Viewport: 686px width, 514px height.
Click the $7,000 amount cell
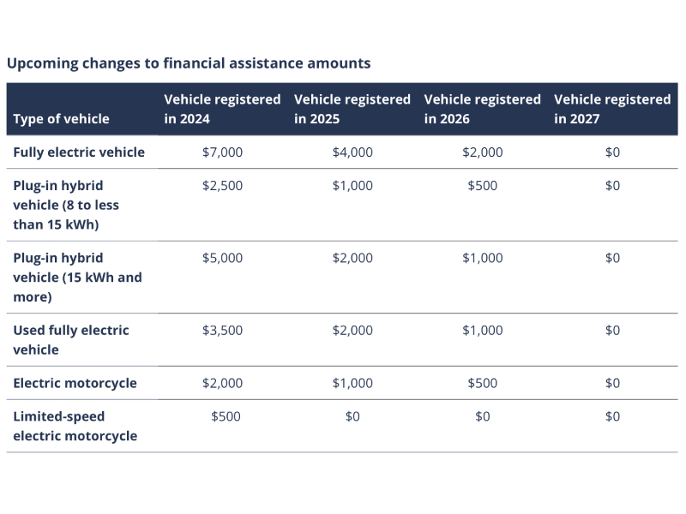222,152
